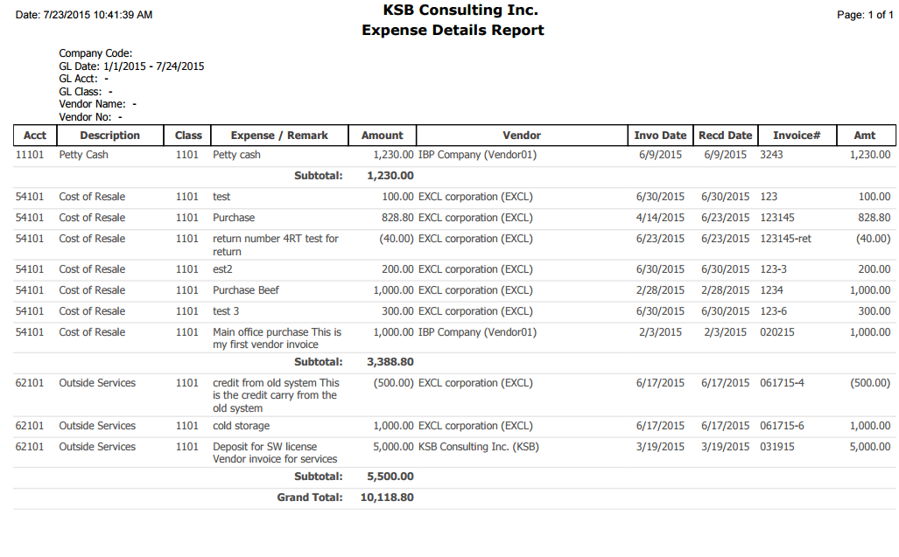Click the Page: 1 of 1 indicator
The width and height of the screenshot is (899, 557).
point(864,15)
